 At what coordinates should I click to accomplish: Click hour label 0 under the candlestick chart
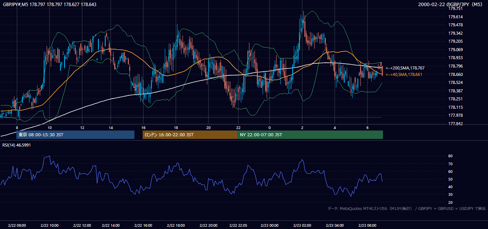click(270, 127)
